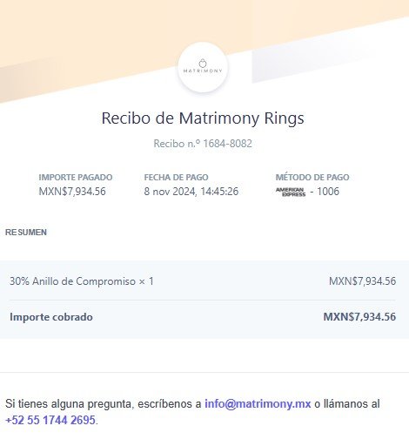This screenshot has height=446, width=409.
Task: Click the paid amount under IMPORTE PAGADO
Action: click(72, 192)
